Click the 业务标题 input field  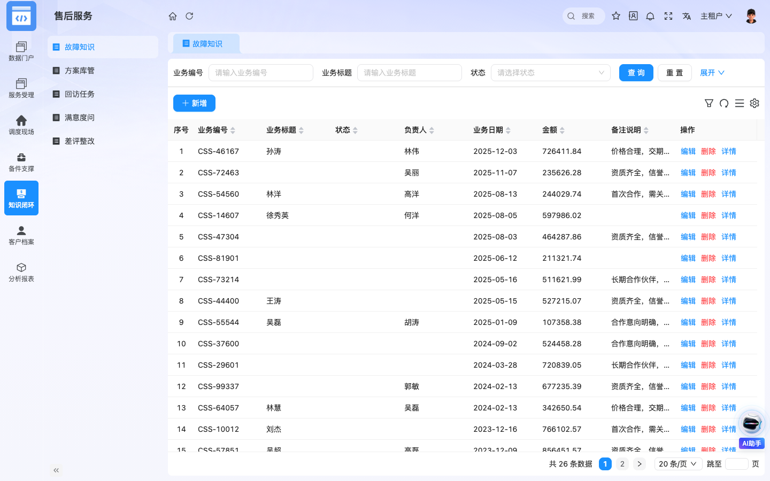coord(410,73)
